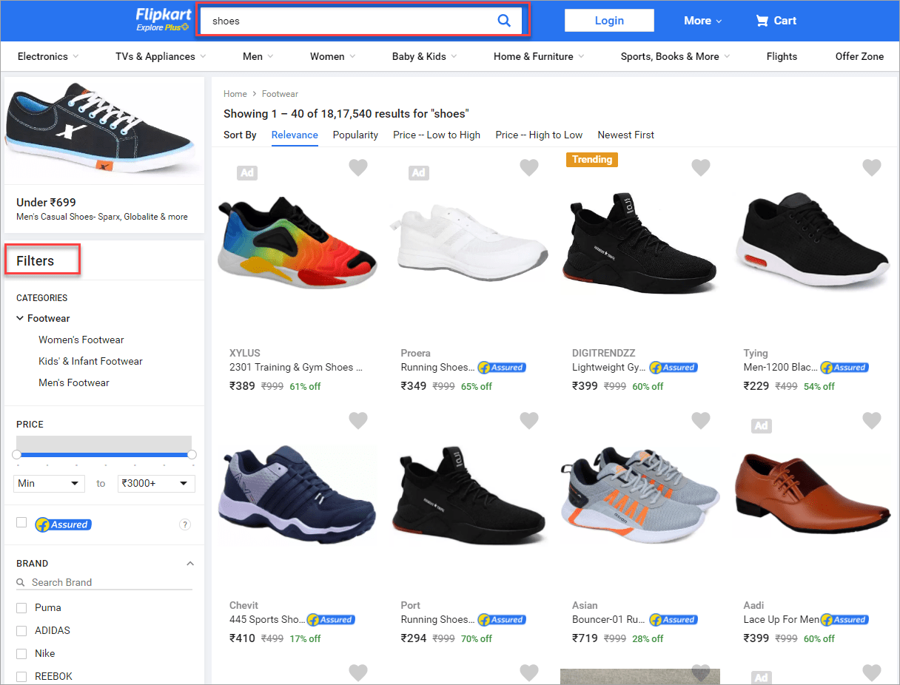Collapse the Footwear category tree
This screenshot has width=900, height=685.
(20, 318)
